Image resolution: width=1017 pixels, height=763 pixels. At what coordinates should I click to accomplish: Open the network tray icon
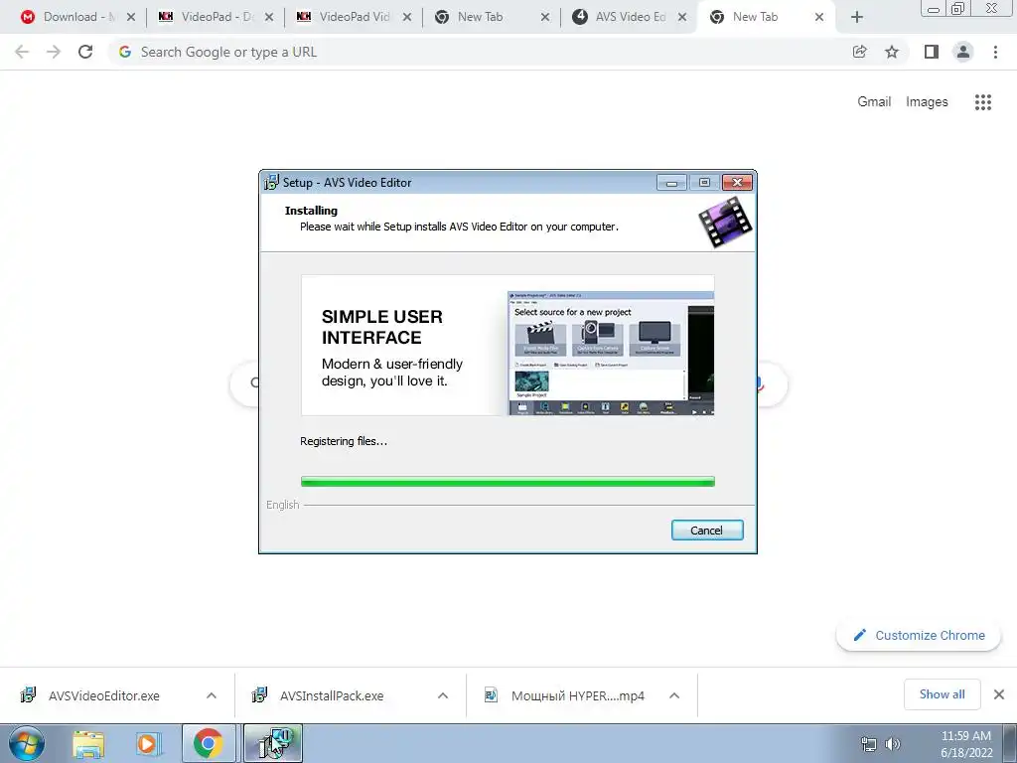(x=868, y=744)
